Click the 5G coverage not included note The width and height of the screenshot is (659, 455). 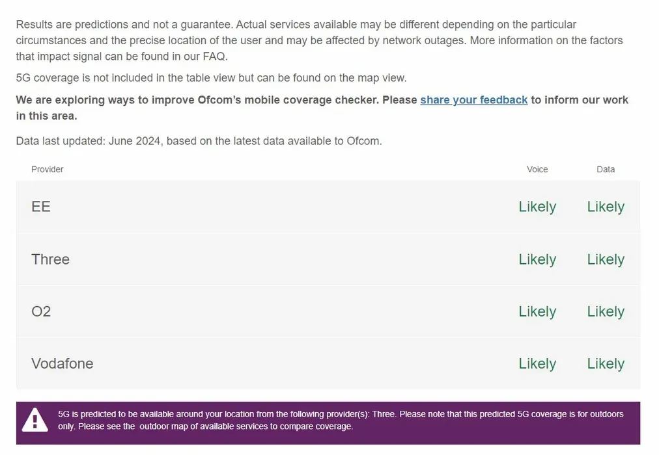pos(211,78)
